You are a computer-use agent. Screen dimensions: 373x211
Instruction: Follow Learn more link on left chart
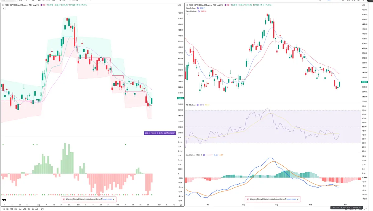coord(107,199)
